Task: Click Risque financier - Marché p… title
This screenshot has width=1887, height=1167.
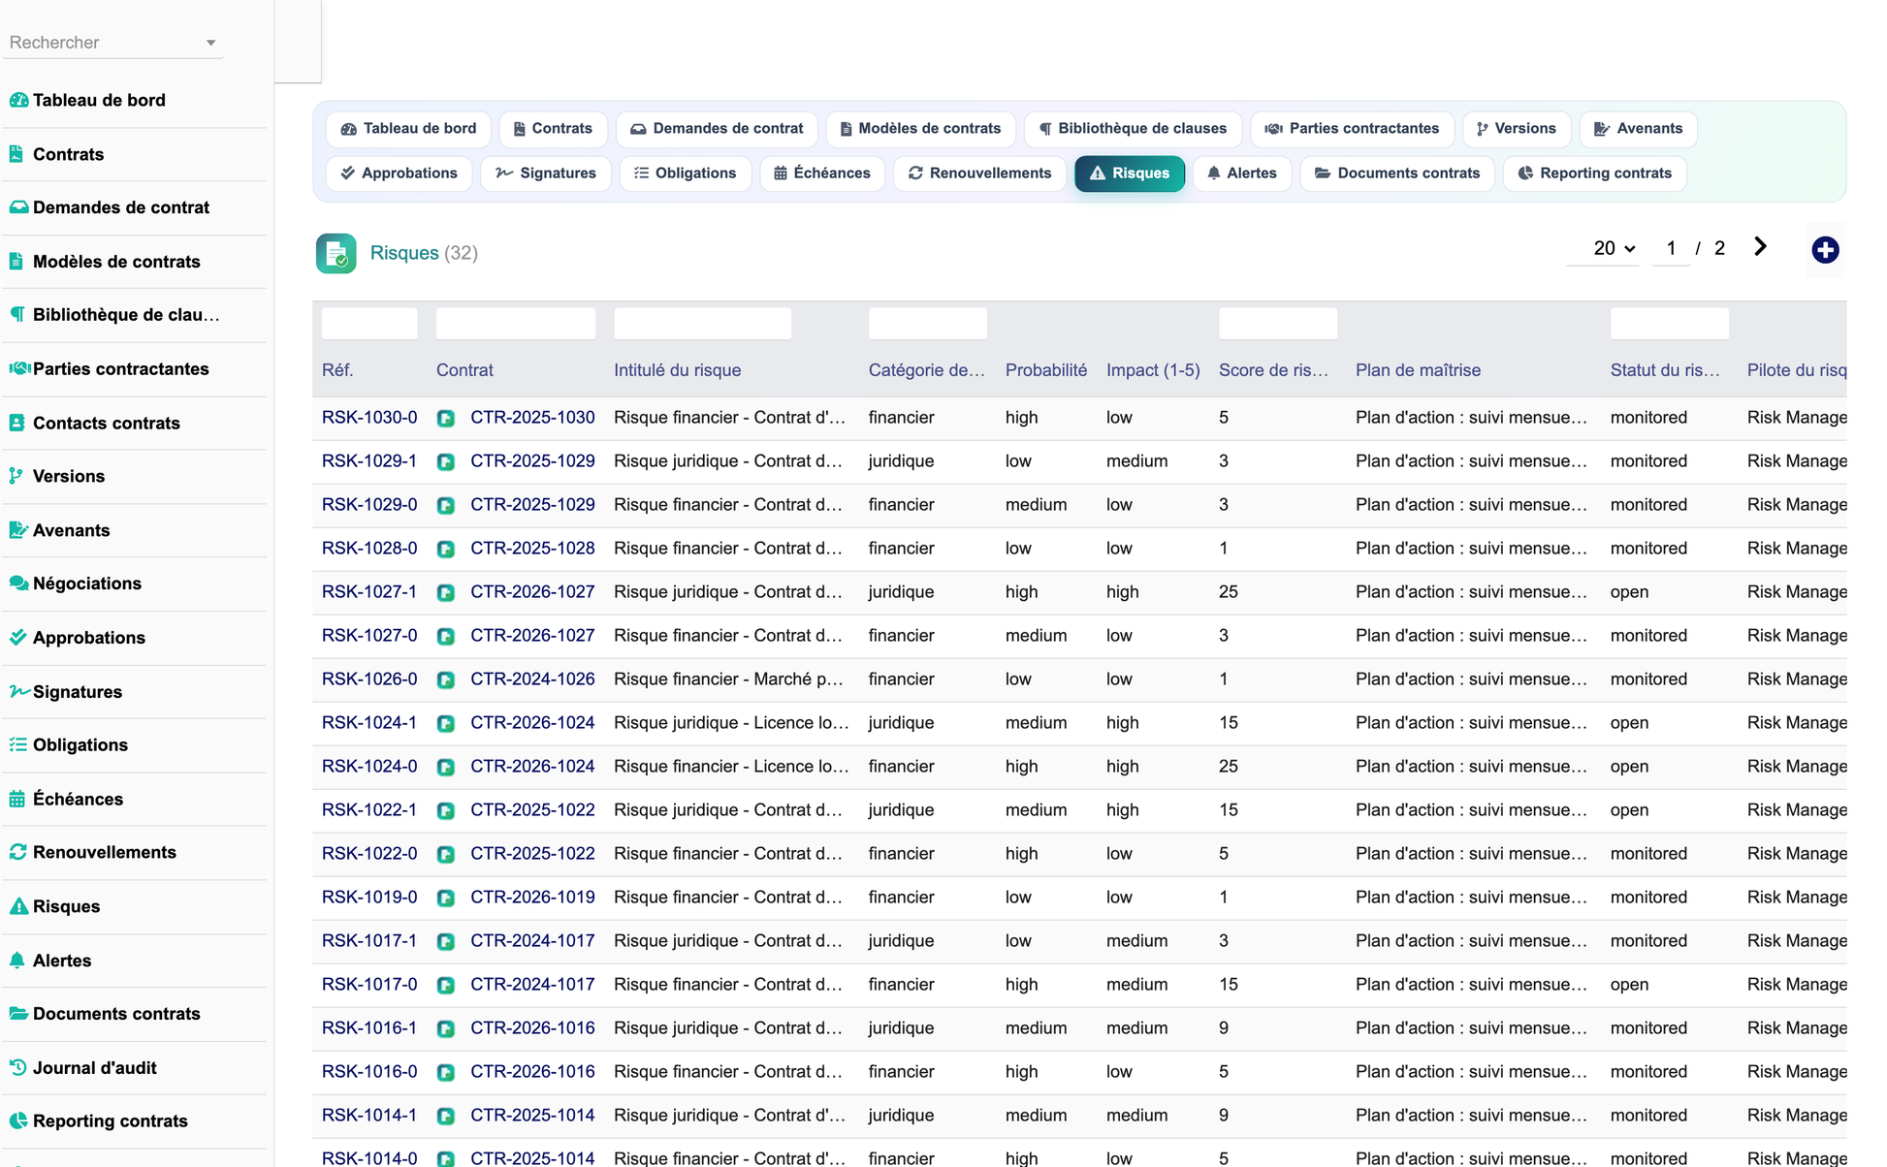Action: [728, 679]
